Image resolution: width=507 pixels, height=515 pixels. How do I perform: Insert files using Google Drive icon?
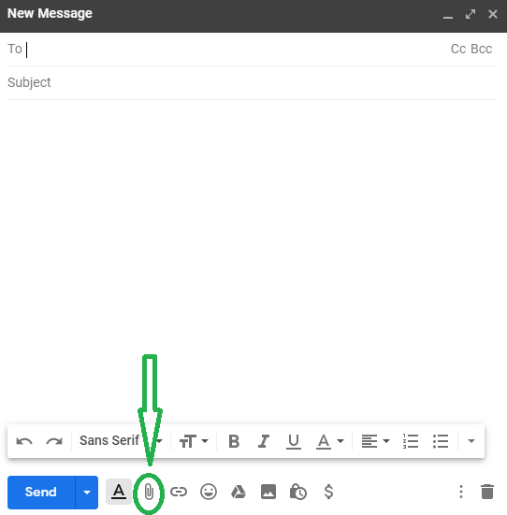[239, 492]
